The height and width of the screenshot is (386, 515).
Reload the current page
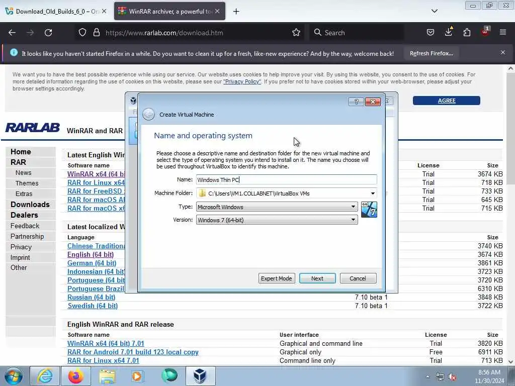point(48,33)
